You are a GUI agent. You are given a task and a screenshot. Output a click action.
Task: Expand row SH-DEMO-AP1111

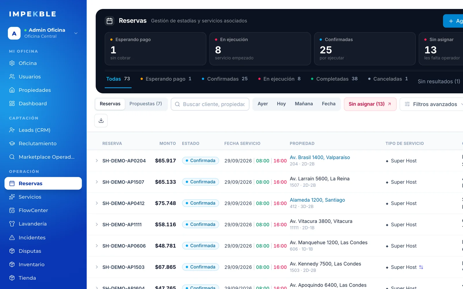(x=97, y=225)
